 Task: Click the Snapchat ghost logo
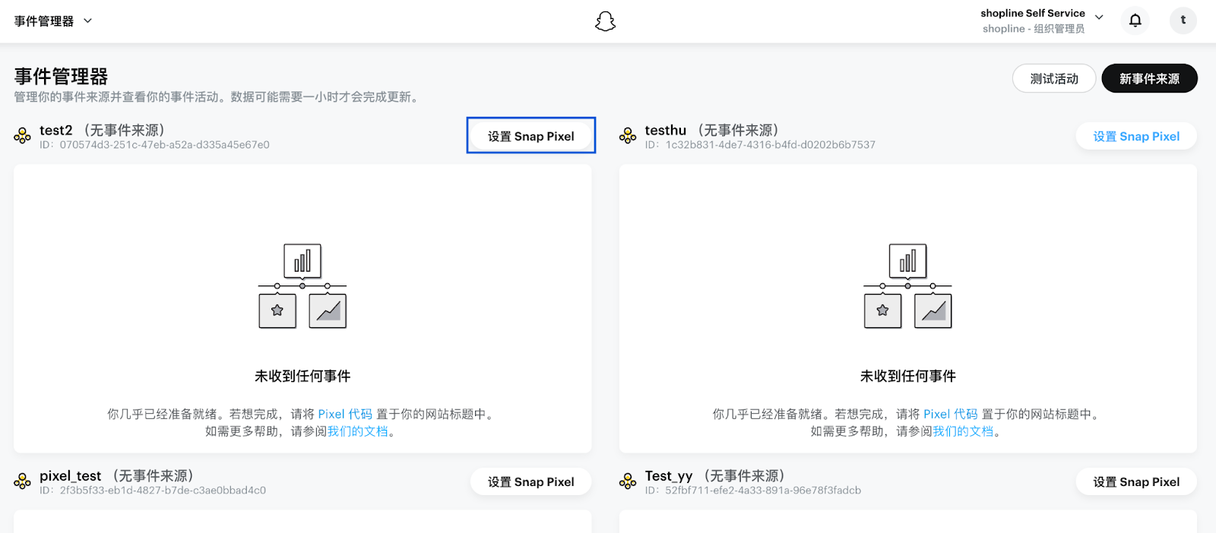pyautogui.click(x=605, y=21)
